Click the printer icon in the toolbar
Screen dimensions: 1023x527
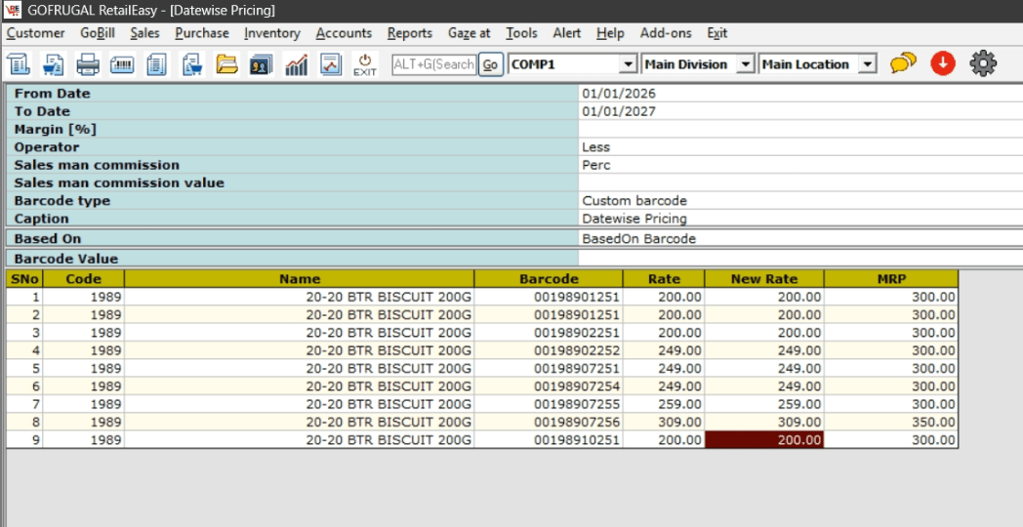click(x=88, y=64)
